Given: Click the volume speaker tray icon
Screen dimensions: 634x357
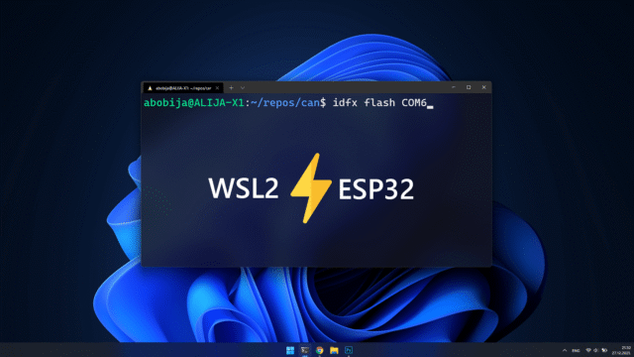Looking at the screenshot, I should (596, 350).
